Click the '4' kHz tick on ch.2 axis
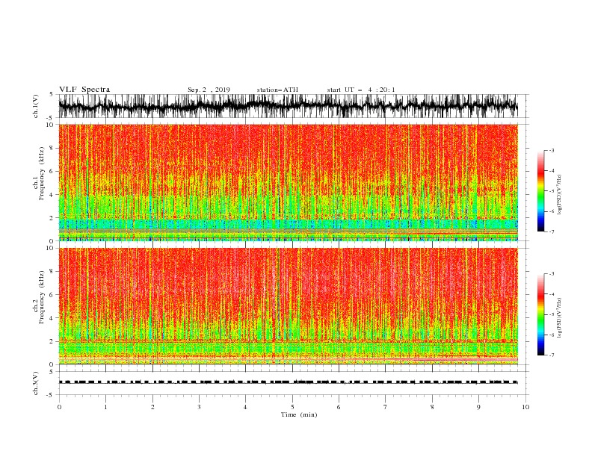The image size is (592, 457). 52,318
